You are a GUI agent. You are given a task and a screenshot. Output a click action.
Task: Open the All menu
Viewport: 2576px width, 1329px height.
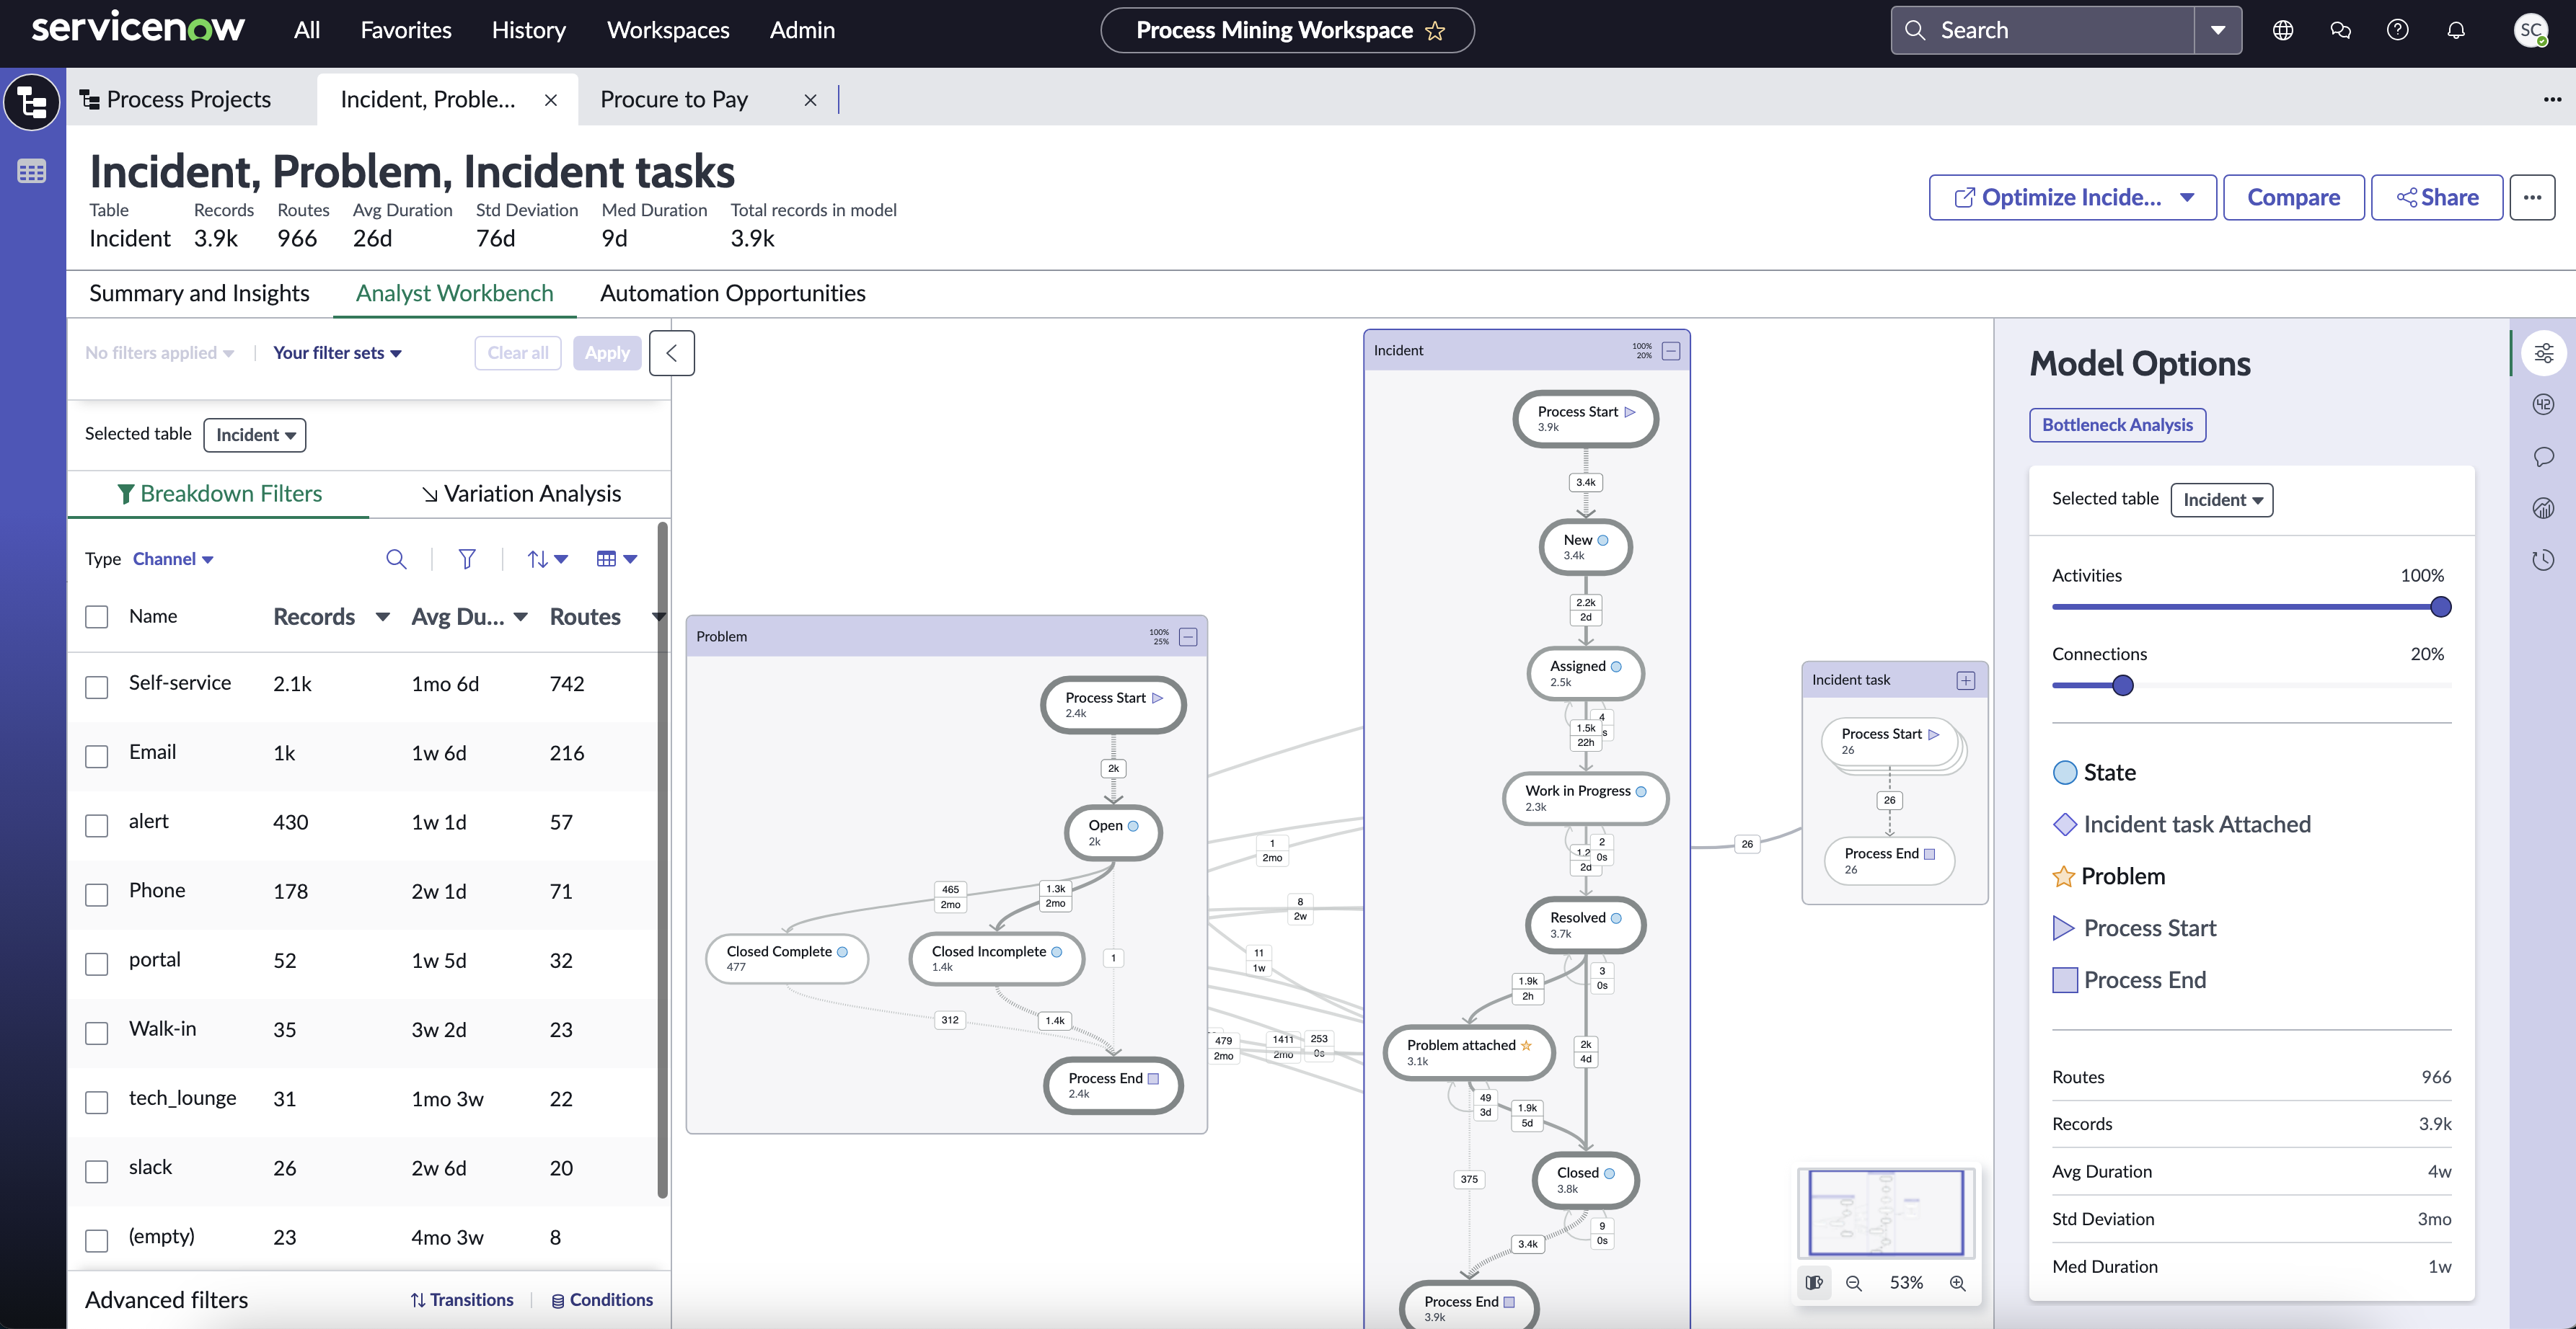pos(307,30)
